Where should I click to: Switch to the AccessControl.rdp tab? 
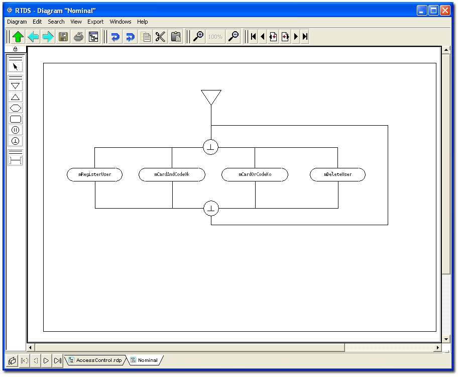click(x=95, y=360)
